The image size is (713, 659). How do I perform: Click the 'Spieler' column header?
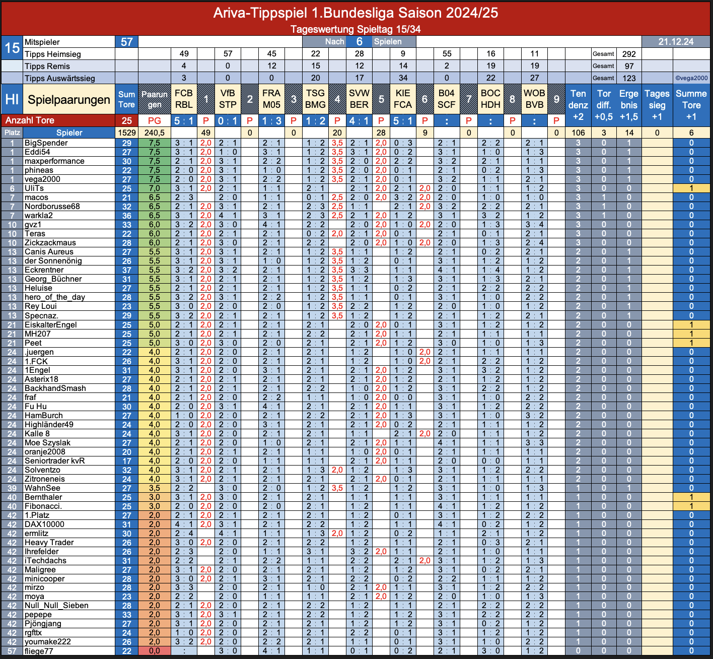click(69, 133)
